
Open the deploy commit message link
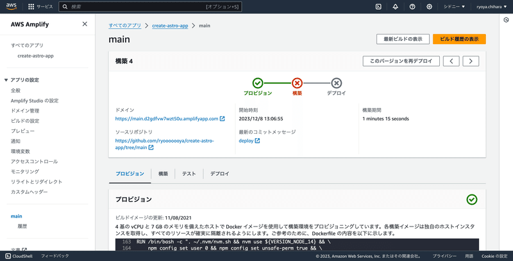click(246, 141)
